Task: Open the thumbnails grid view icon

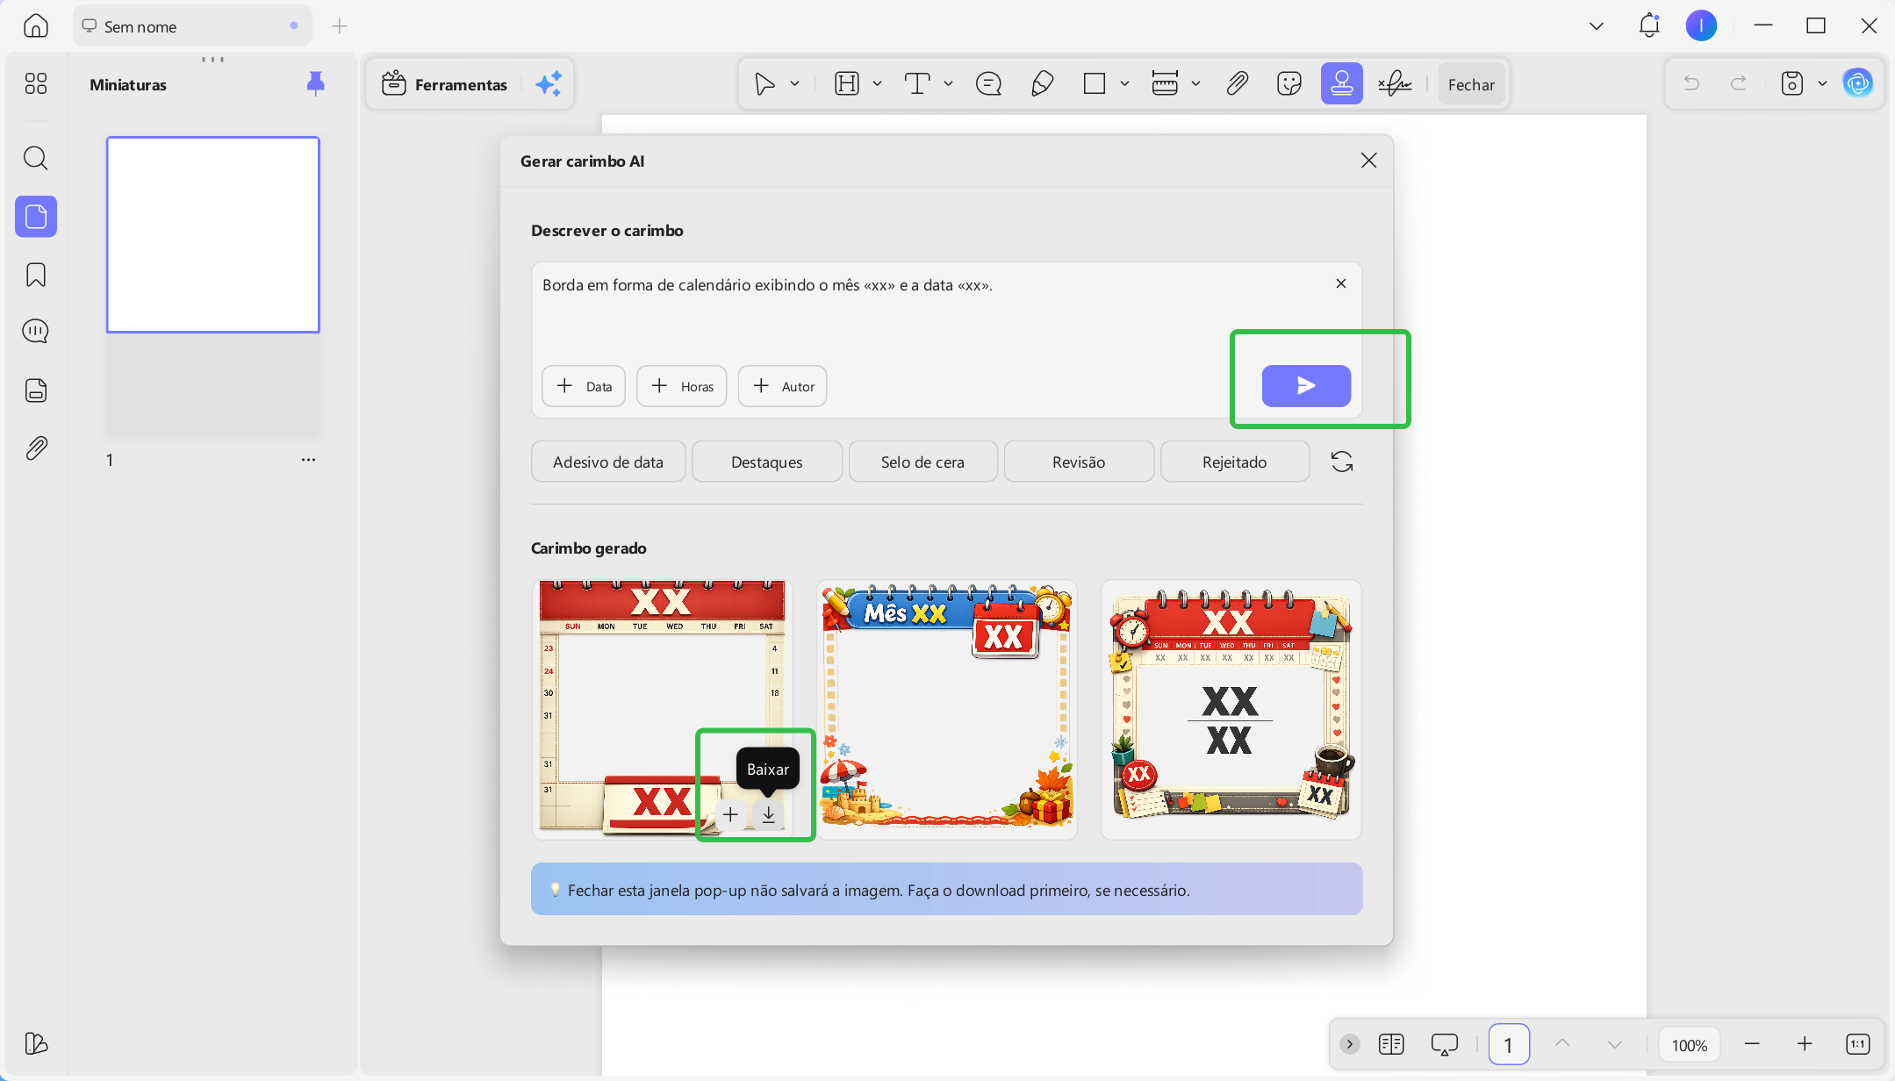Action: [x=36, y=83]
